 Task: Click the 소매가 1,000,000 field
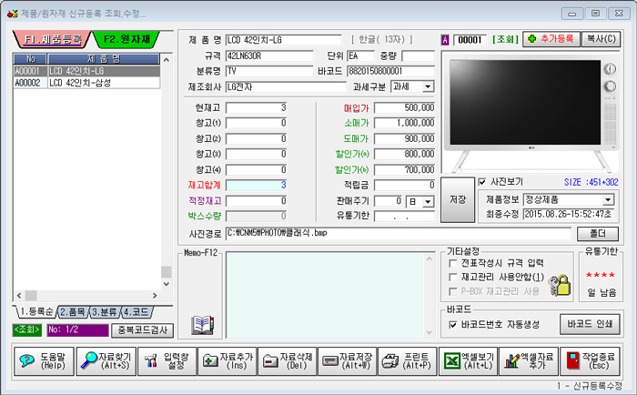[404, 123]
